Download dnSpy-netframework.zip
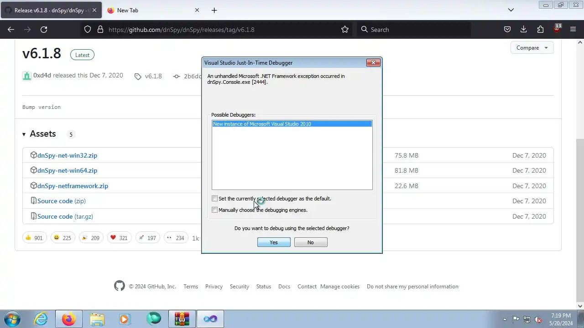The image size is (584, 328). point(73,186)
